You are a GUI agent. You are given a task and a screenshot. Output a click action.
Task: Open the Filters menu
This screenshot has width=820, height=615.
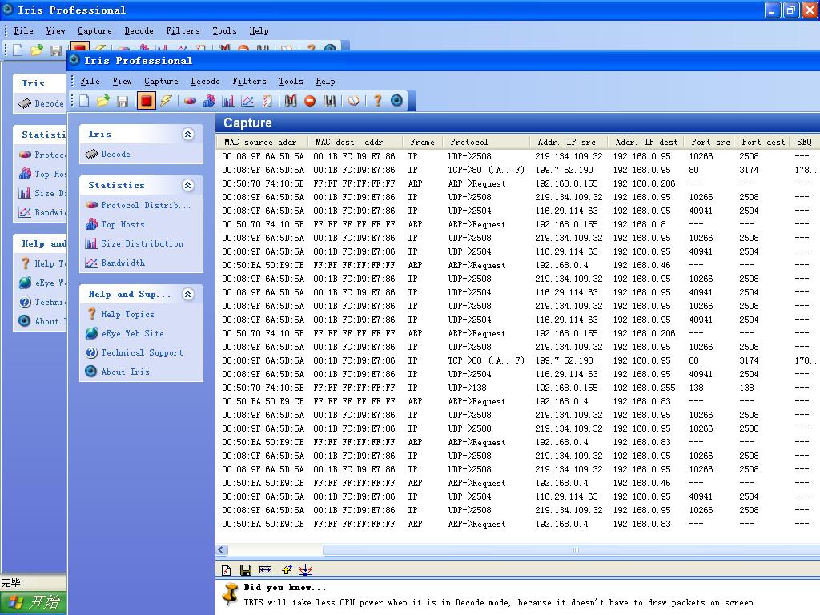pos(249,81)
